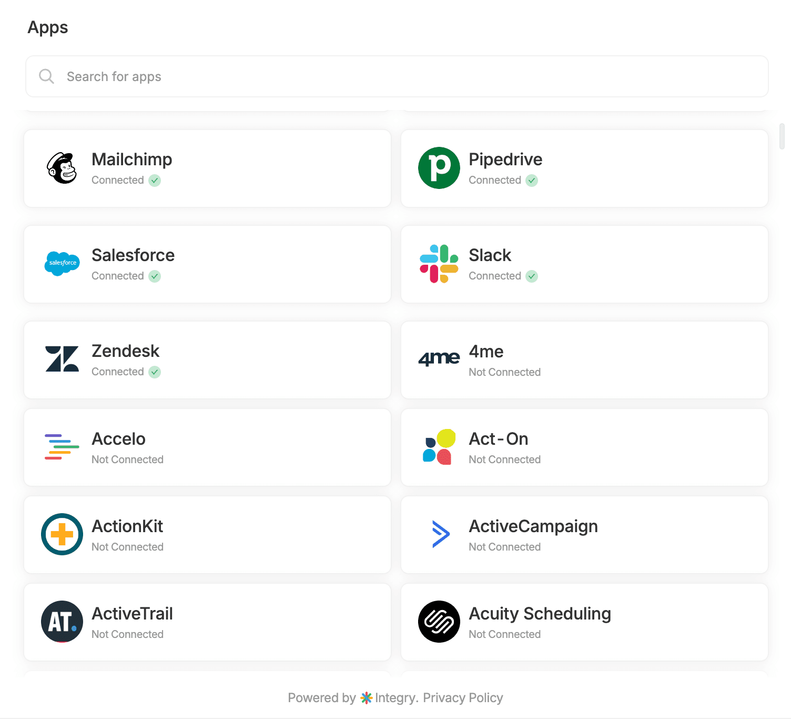The image size is (791, 719).
Task: Click 'Connected' status text under Zendesk
Action: pos(118,372)
